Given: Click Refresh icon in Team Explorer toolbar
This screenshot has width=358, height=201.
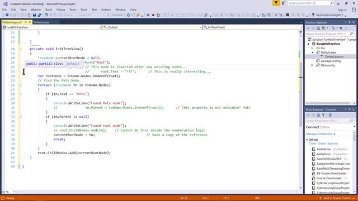Looking at the screenshot, I should tap(330, 115).
